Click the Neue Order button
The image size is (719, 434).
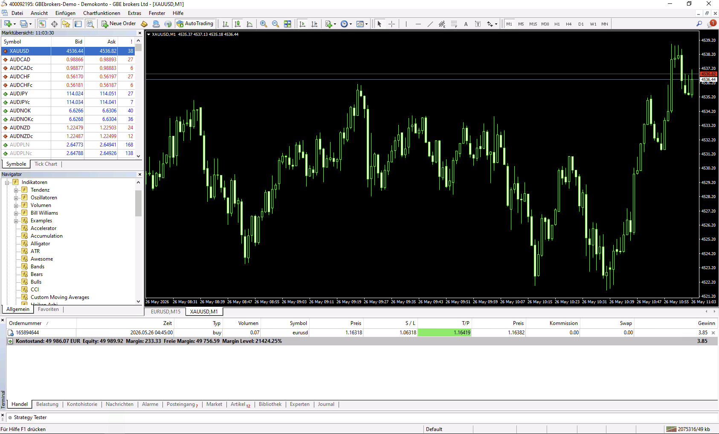click(x=119, y=24)
